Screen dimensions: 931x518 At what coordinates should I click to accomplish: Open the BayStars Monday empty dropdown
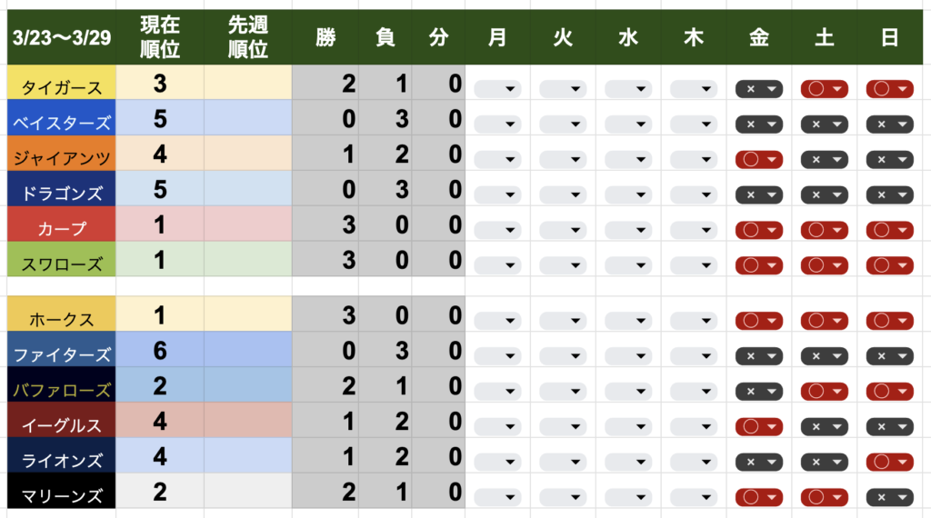pyautogui.click(x=497, y=125)
